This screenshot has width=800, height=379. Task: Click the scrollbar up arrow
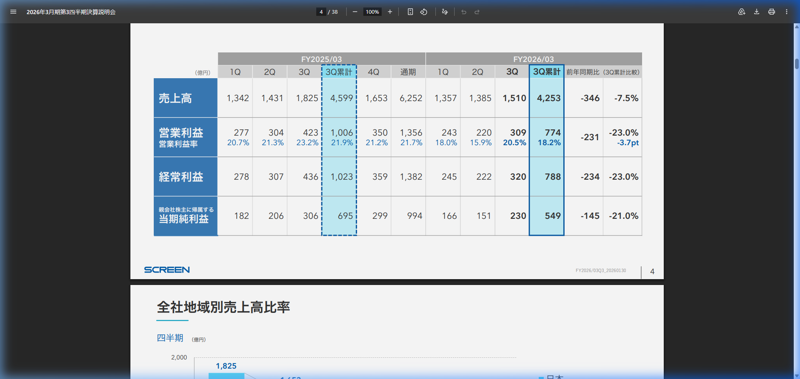tap(797, 27)
